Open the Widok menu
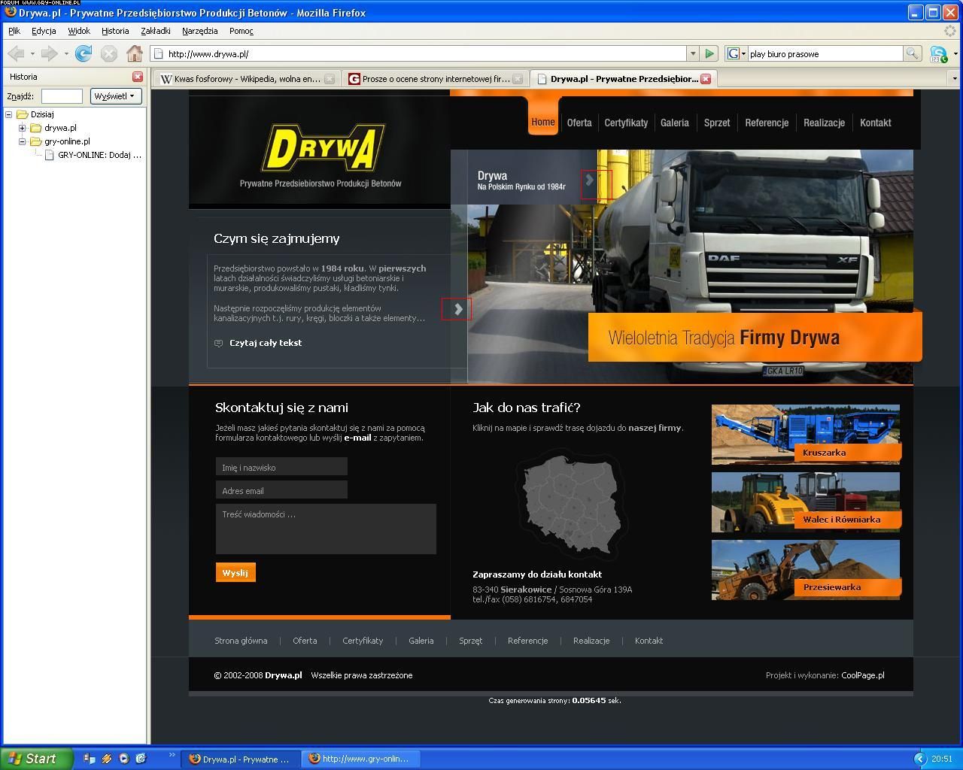The image size is (963, 770). point(79,31)
